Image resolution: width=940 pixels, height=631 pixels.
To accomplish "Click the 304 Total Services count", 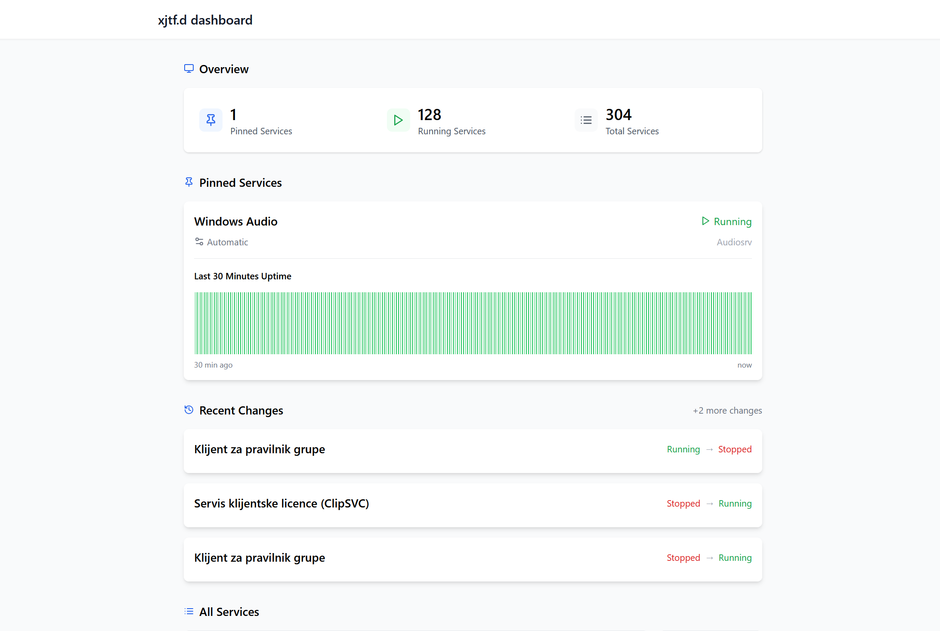I will [618, 115].
